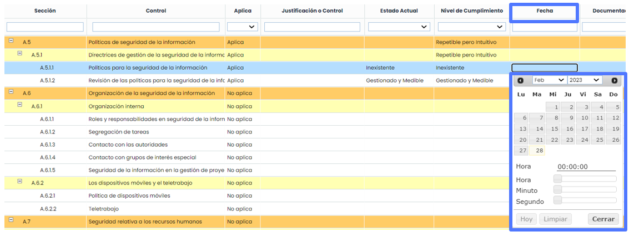Collapse the A.6.2 subsection node
The height and width of the screenshot is (232, 629).
[x=19, y=182]
